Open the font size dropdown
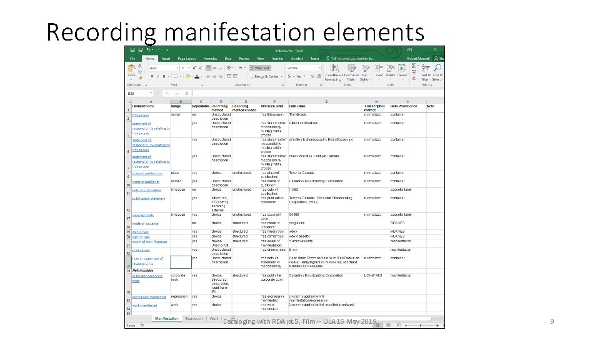This screenshot has width=600, height=337. 189,68
